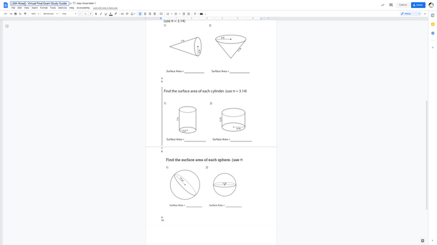Open the Google Calendar side panel
Image resolution: width=437 pixels, height=245 pixels.
click(433, 15)
